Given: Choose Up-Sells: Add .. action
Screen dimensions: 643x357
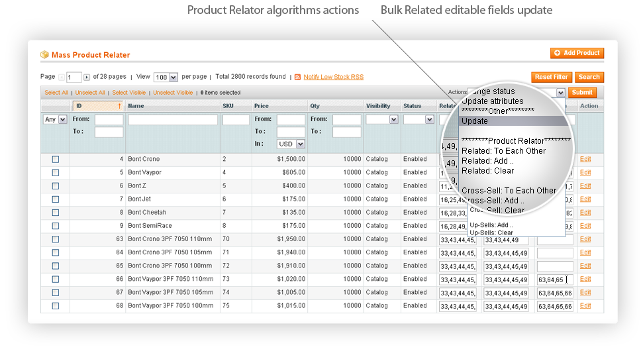Looking at the screenshot, I should tap(491, 225).
